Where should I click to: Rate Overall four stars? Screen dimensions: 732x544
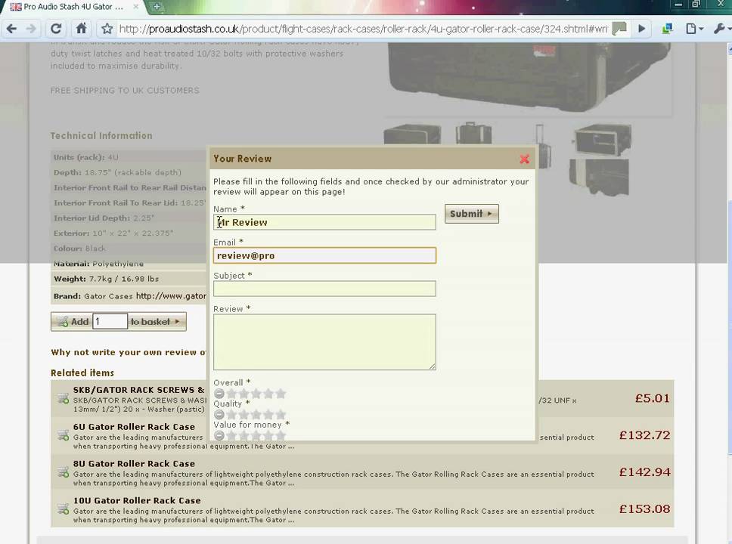[268, 394]
